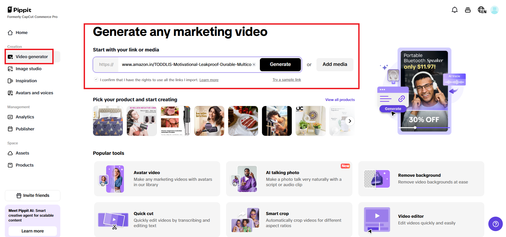Select the UC flower vase thumbnail

coord(311,121)
